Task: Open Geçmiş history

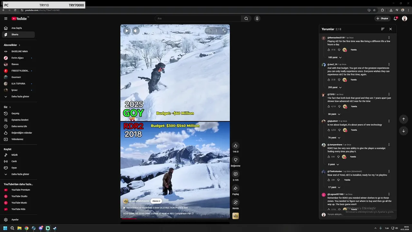Action: tap(18, 113)
